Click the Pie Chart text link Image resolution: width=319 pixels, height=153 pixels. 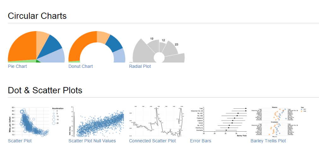tap(17, 66)
